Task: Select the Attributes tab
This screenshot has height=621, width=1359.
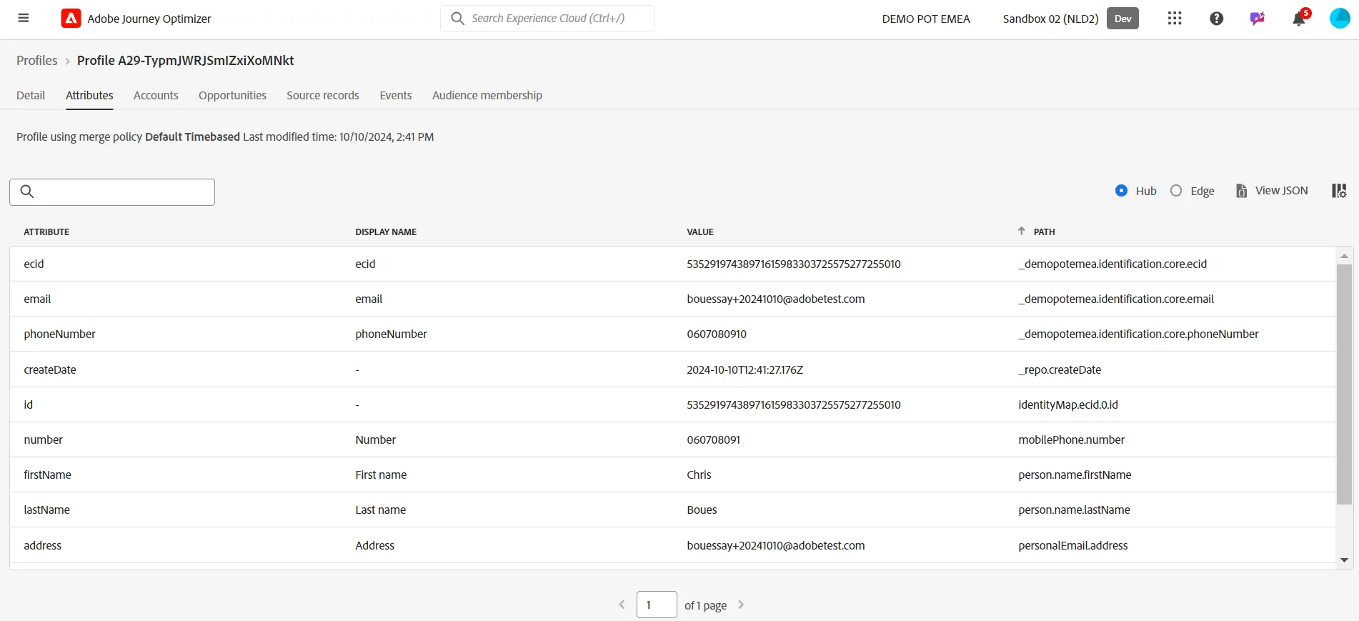Action: click(x=89, y=96)
